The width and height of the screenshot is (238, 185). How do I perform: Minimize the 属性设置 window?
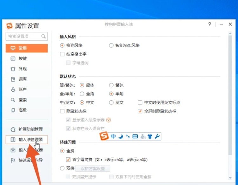[221, 25]
